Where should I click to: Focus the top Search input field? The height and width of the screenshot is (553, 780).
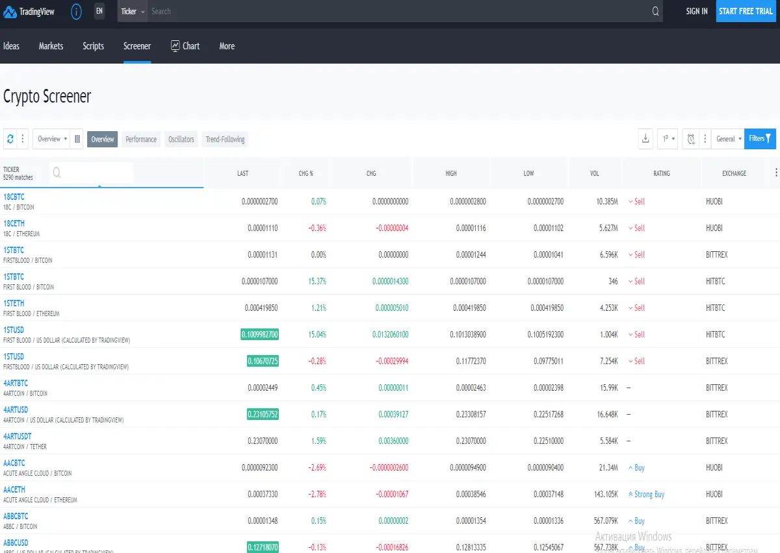tap(398, 11)
